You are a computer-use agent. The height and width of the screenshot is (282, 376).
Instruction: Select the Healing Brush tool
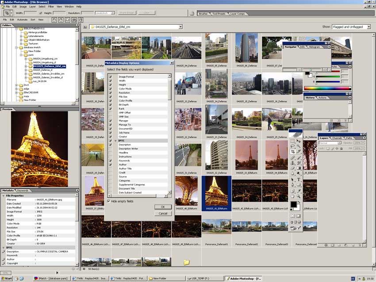coord(292,158)
